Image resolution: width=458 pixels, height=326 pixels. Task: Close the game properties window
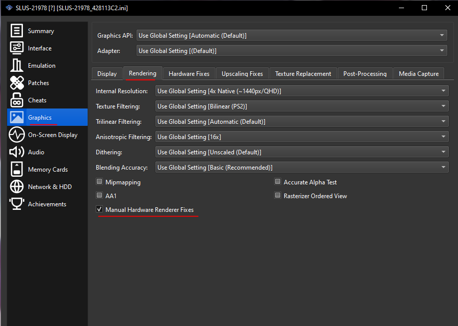click(x=447, y=8)
